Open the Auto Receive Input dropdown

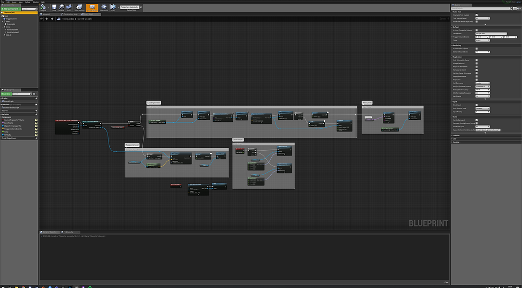pyautogui.click(x=482, y=108)
